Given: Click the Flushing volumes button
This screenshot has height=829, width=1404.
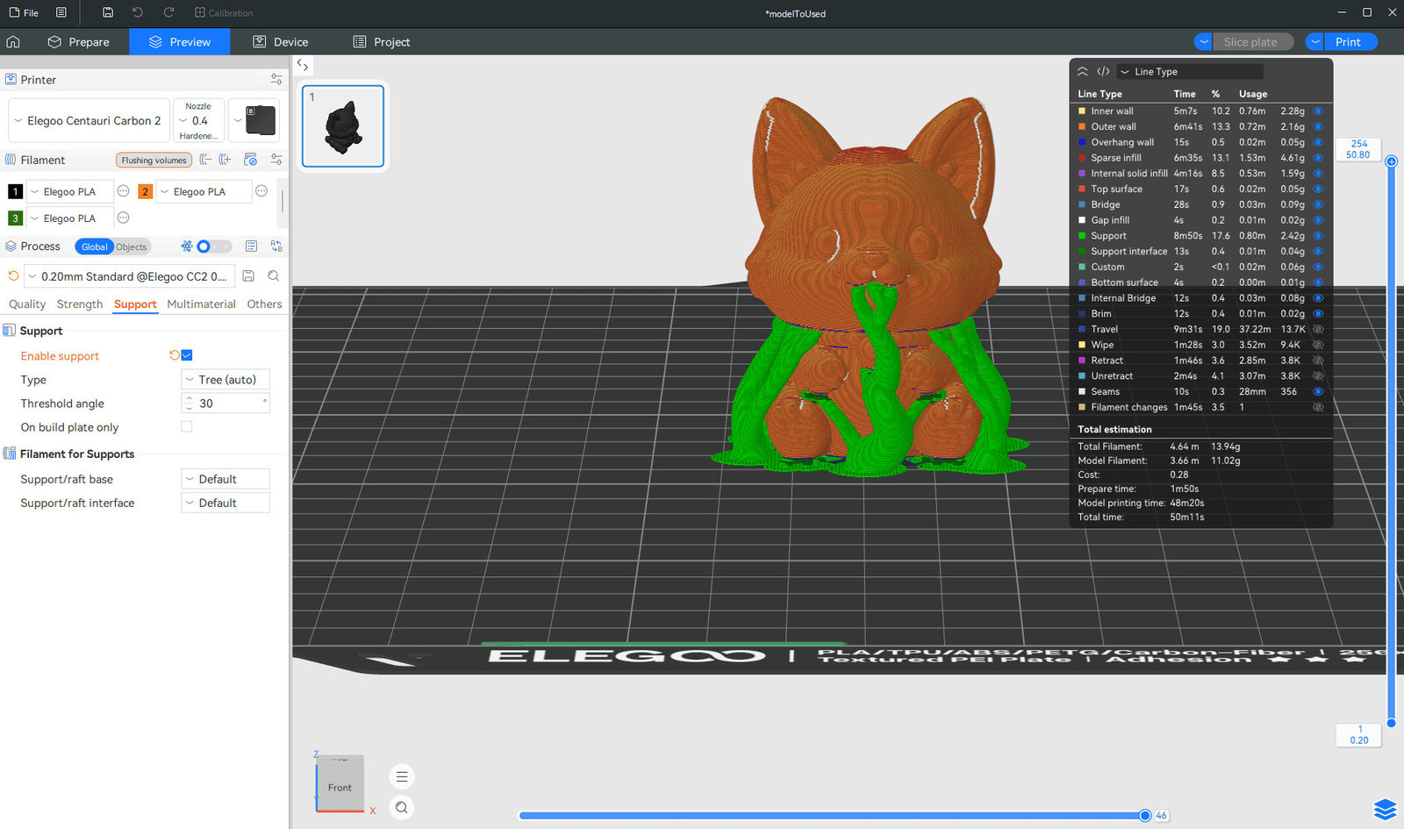Looking at the screenshot, I should (154, 160).
